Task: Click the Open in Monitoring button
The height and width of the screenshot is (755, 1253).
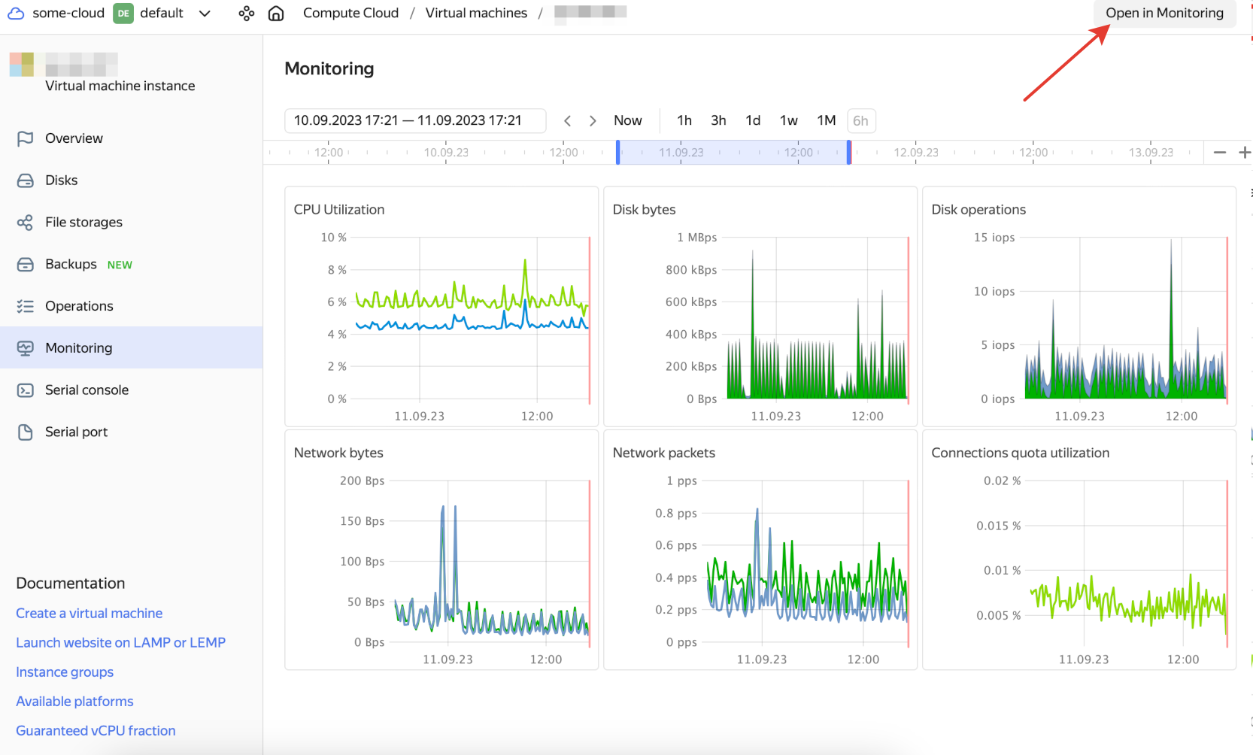Action: (1163, 14)
